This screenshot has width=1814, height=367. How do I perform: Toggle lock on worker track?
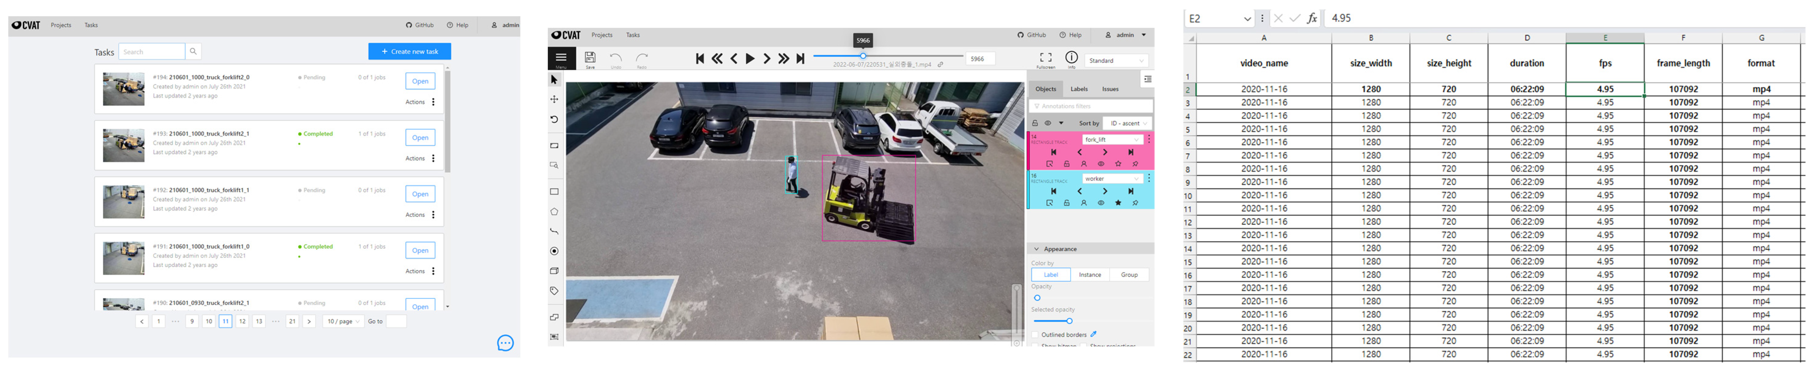coord(1066,203)
